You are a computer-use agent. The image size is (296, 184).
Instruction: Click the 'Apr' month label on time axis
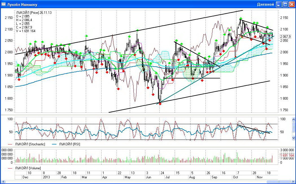tap(104, 177)
